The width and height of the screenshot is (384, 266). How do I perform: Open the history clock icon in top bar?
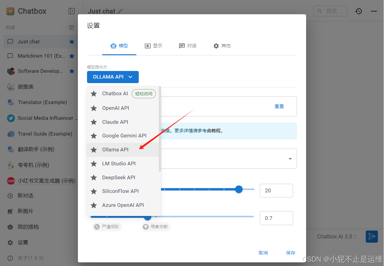point(359,11)
